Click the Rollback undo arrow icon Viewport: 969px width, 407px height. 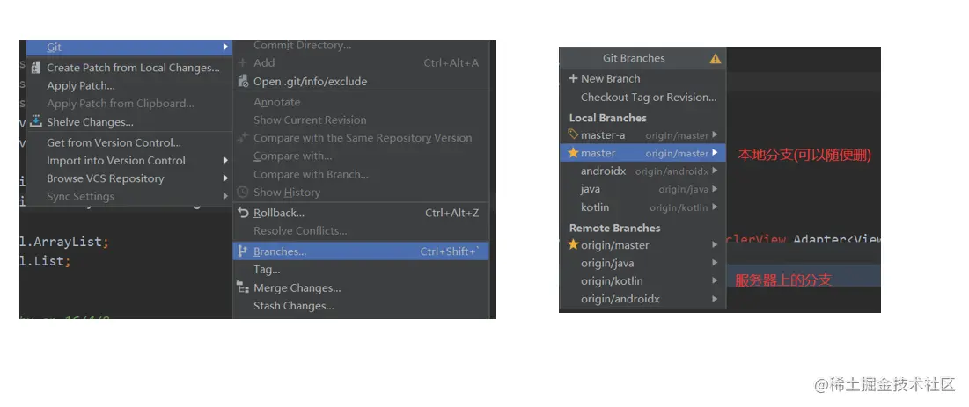(x=244, y=213)
